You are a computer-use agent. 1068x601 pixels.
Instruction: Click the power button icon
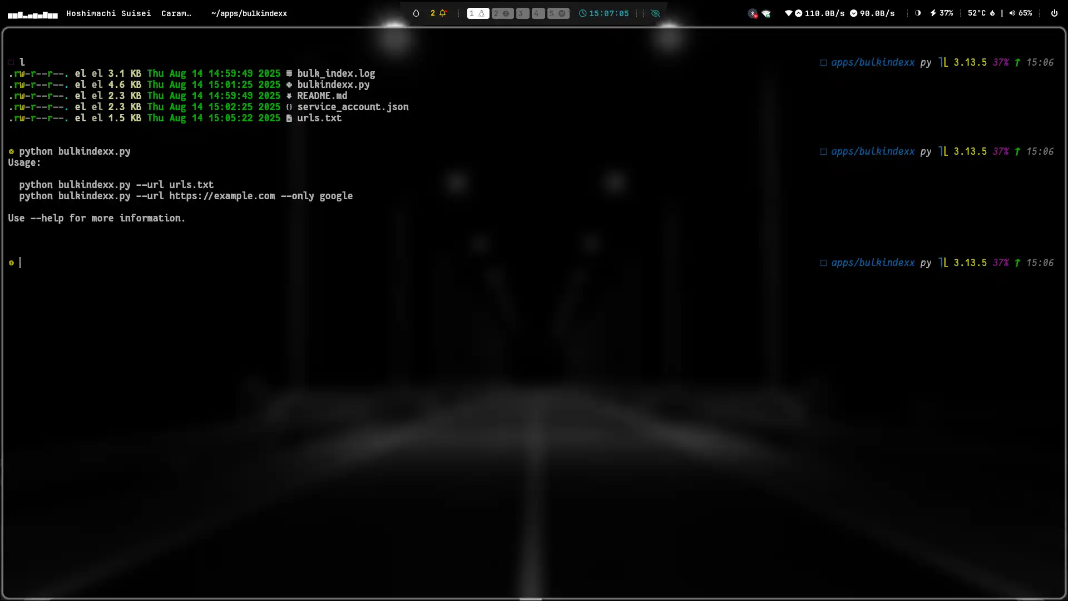[1054, 13]
